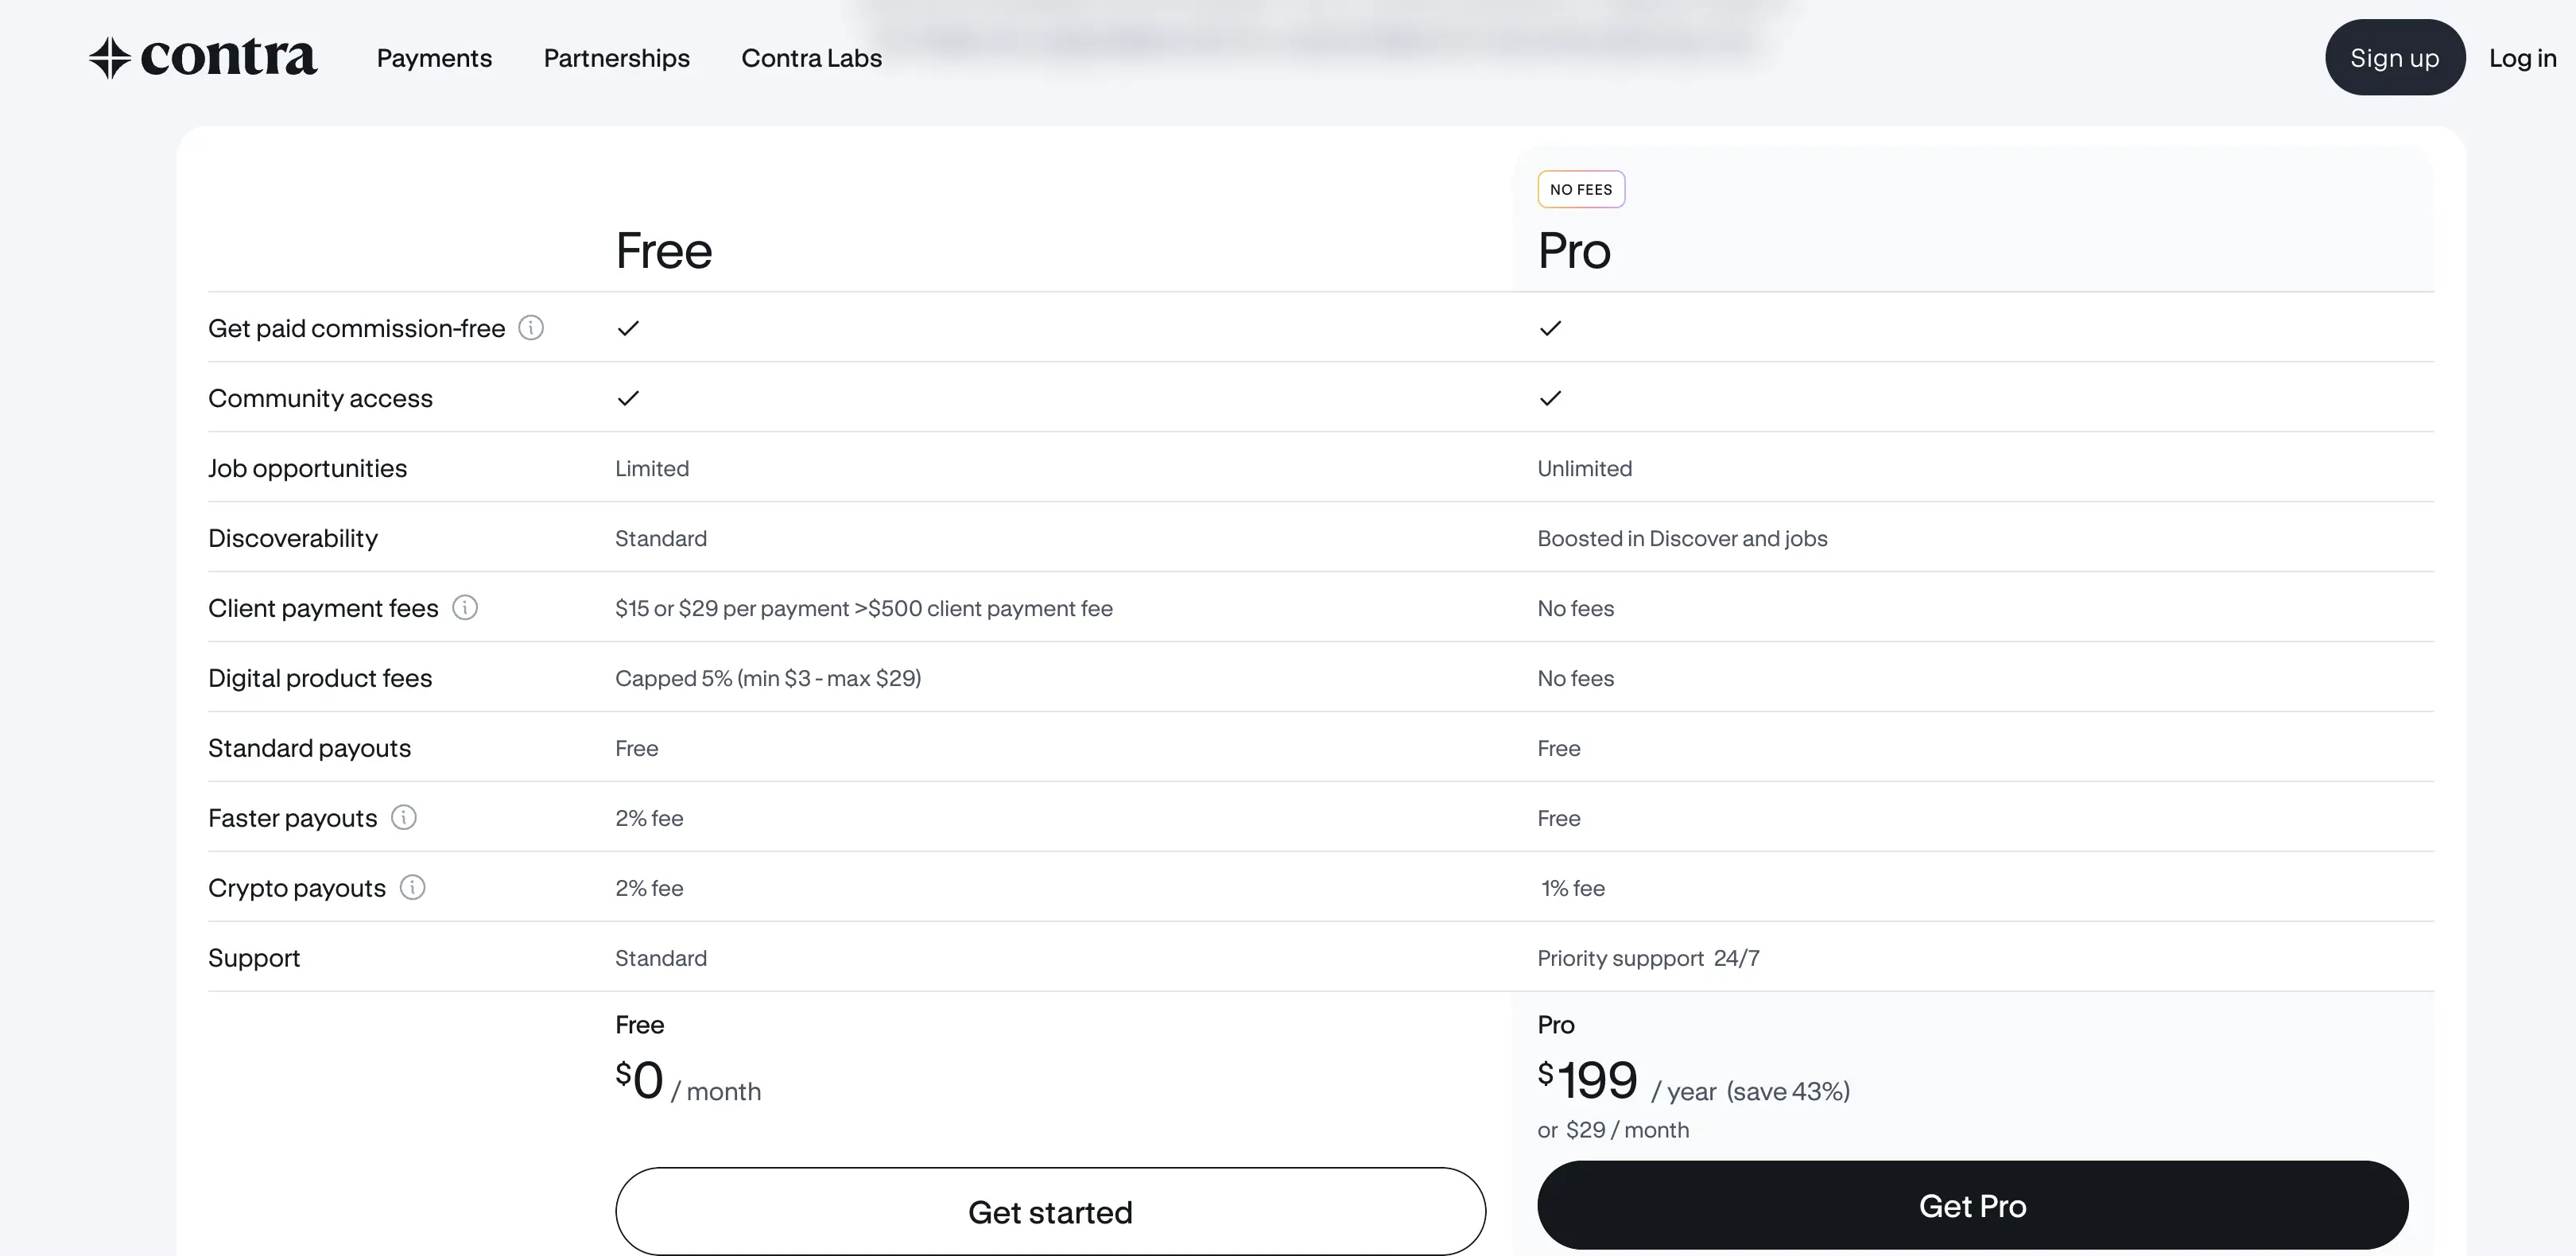The width and height of the screenshot is (2576, 1256).
Task: Click 'or $29 / month' pricing text
Action: coord(1614,1130)
